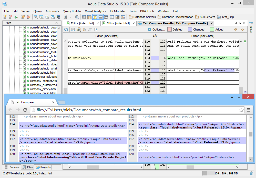Open the editor tab list dropdown
Image resolution: width=256 pixels, height=178 pixels.
click(244, 23)
